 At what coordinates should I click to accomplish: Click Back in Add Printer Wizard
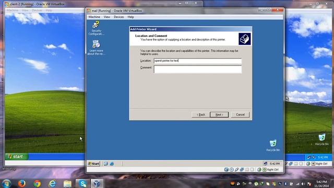coord(200,115)
